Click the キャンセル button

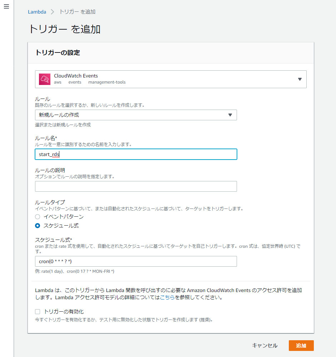[265, 346]
